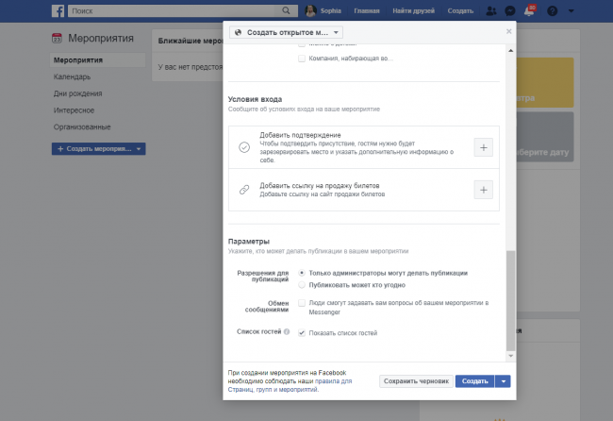Viewport: 613px width, 421px height.
Task: Select Только администраторы могут делать публикации
Action: pyautogui.click(x=302, y=273)
